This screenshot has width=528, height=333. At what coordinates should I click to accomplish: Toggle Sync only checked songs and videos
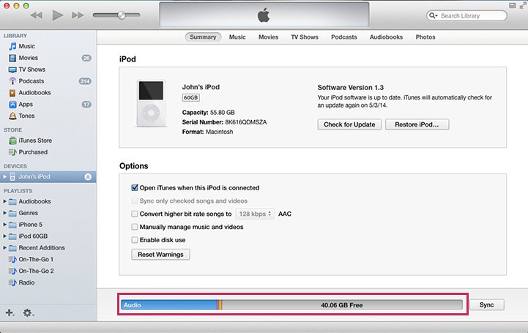[x=135, y=201]
